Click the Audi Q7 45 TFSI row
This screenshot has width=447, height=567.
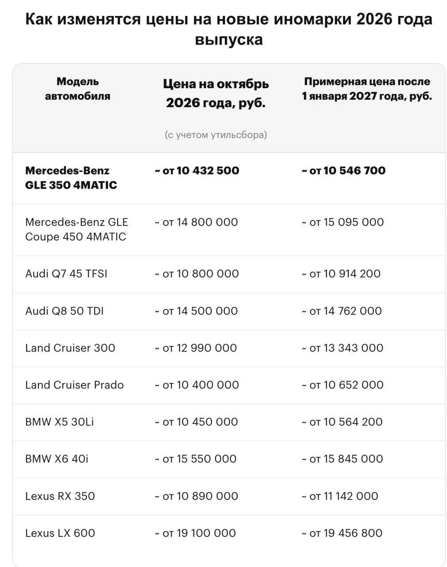point(229,274)
